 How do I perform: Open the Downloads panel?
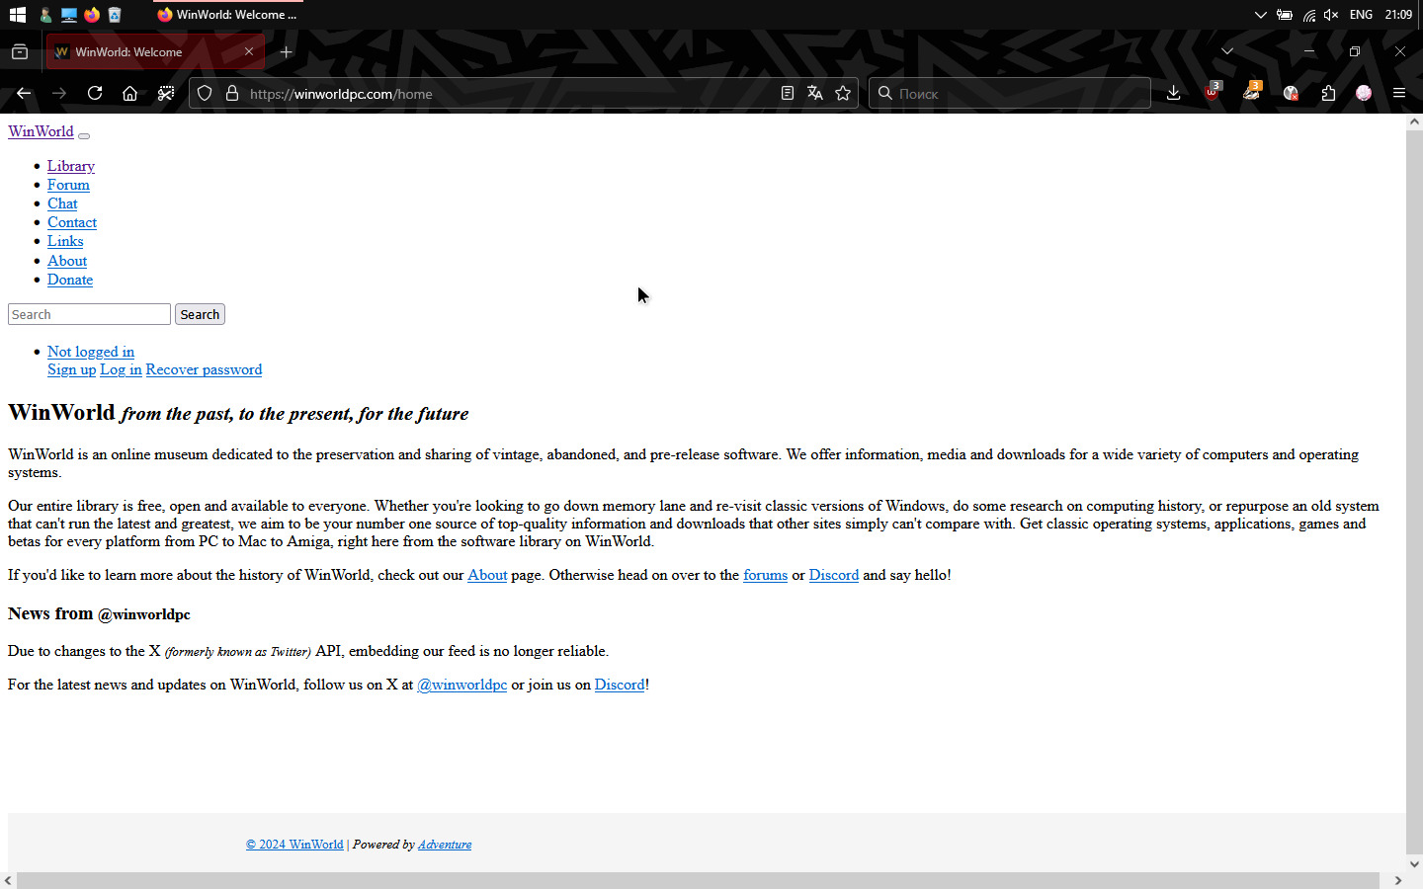(1173, 93)
